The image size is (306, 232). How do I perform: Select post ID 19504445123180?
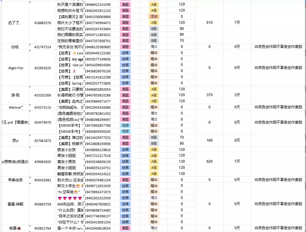[97, 53]
